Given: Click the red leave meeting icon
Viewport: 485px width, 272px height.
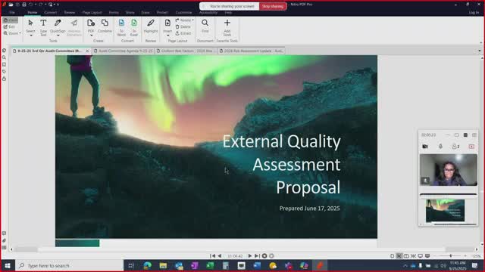Looking at the screenshot, I should pos(471,147).
